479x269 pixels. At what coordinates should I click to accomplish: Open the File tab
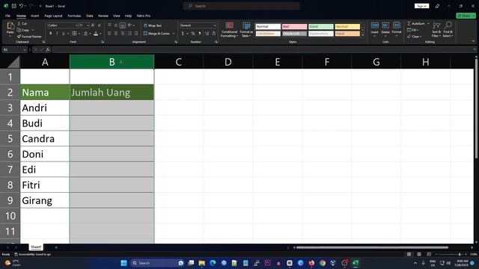tap(7, 16)
